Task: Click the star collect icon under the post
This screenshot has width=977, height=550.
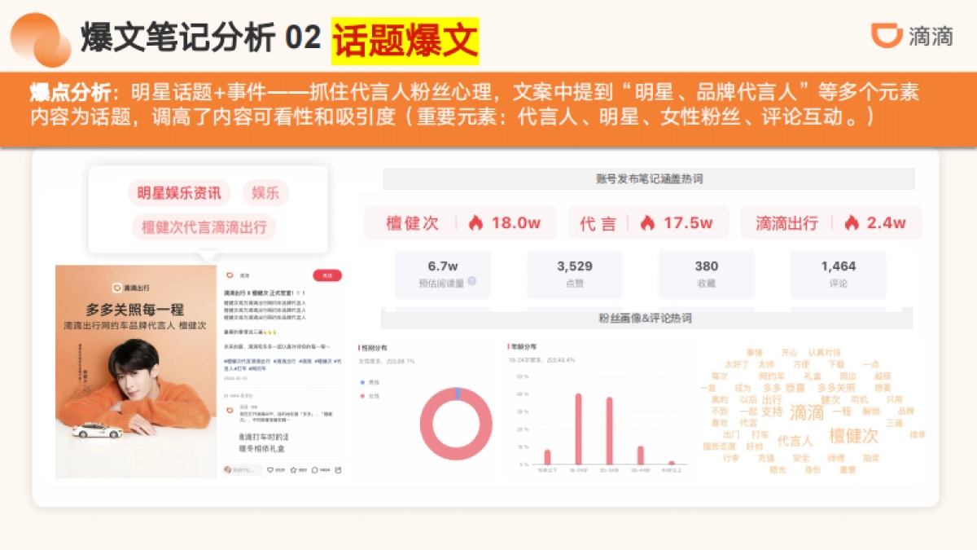Action: tap(291, 470)
